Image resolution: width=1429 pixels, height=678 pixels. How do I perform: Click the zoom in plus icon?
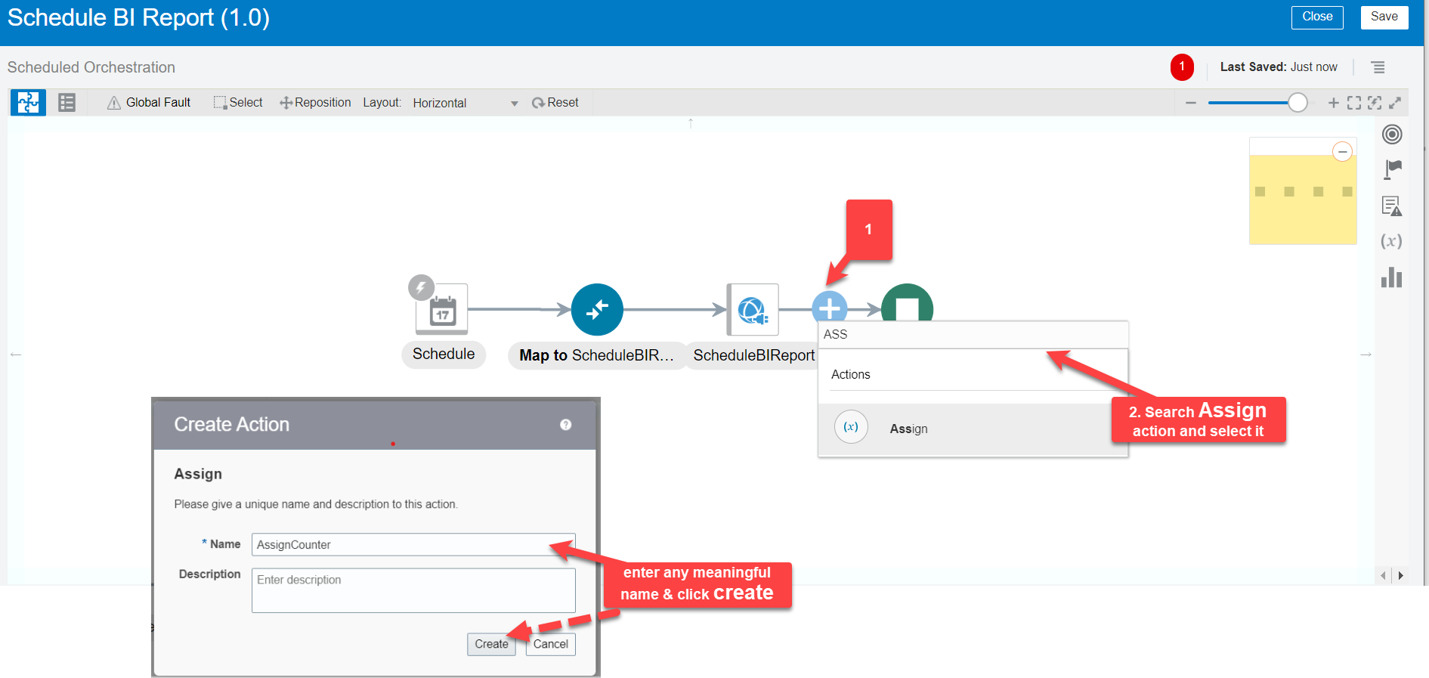click(1333, 103)
